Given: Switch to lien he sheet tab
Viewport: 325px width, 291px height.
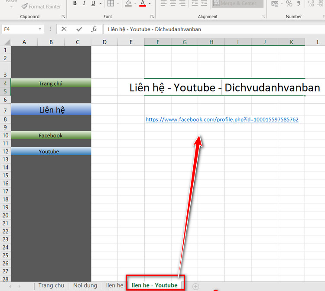Looking at the screenshot, I should coord(115,285).
